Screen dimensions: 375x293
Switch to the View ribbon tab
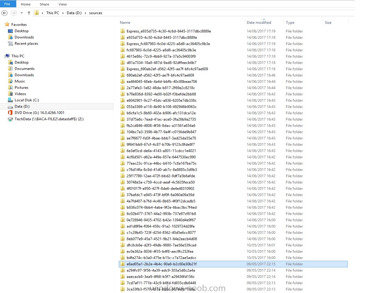point(62,4)
